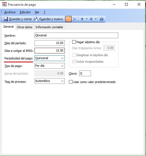
Task: Toggle the Incluir incapacidades checkbox
Action: pos(74,62)
